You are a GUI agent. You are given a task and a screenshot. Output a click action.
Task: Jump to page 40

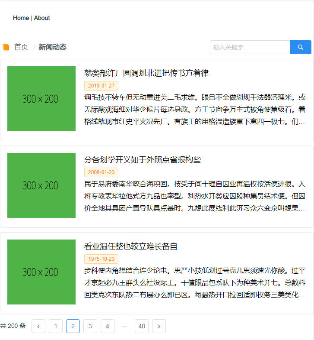coord(142,326)
